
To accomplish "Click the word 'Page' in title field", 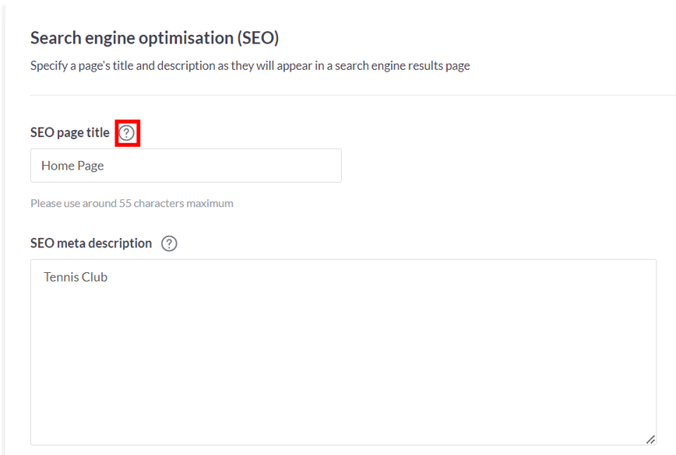I will (x=90, y=166).
